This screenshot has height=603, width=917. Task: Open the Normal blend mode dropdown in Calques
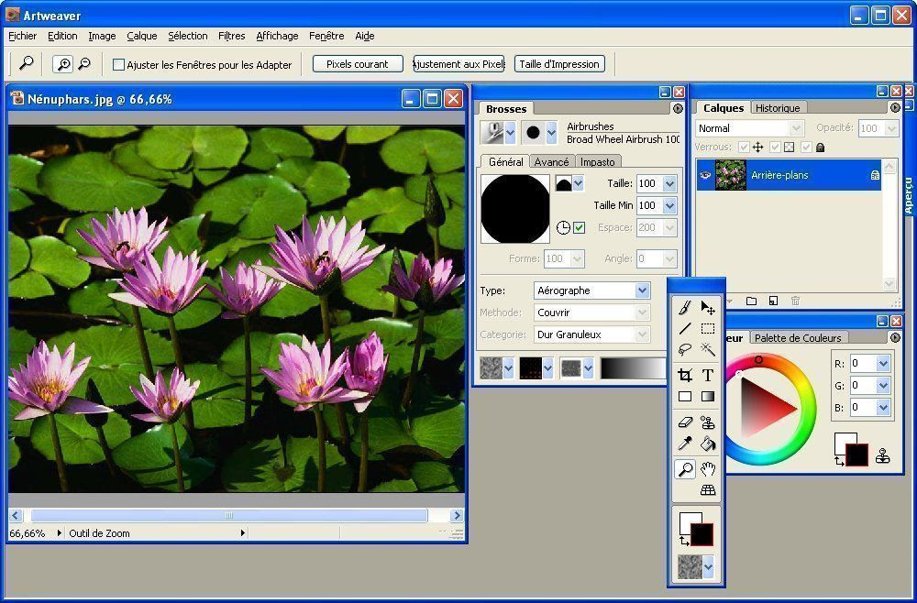point(796,128)
